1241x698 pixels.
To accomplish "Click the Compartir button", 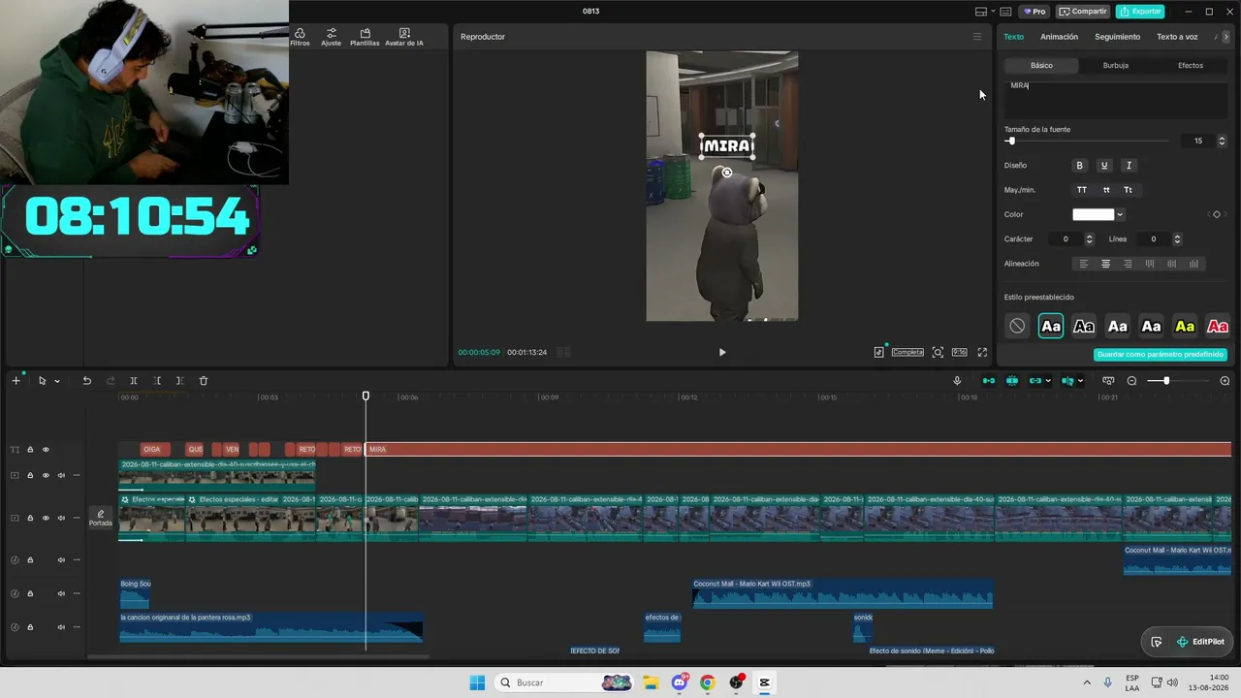I will tap(1083, 12).
